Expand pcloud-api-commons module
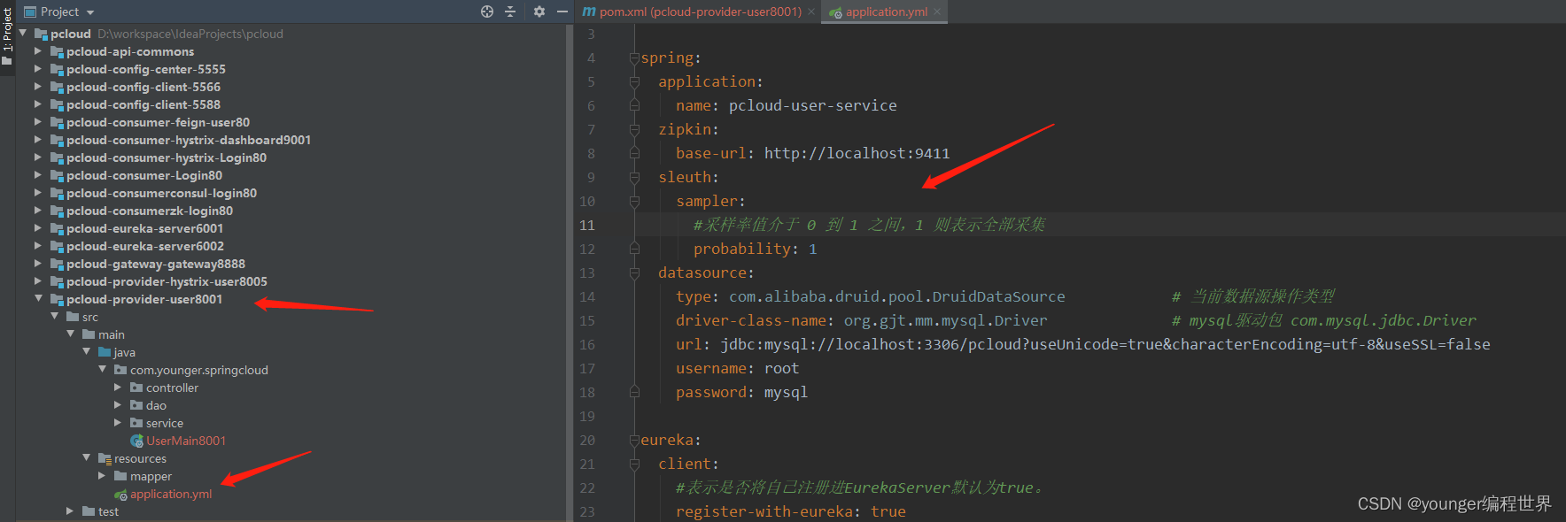 38,51
